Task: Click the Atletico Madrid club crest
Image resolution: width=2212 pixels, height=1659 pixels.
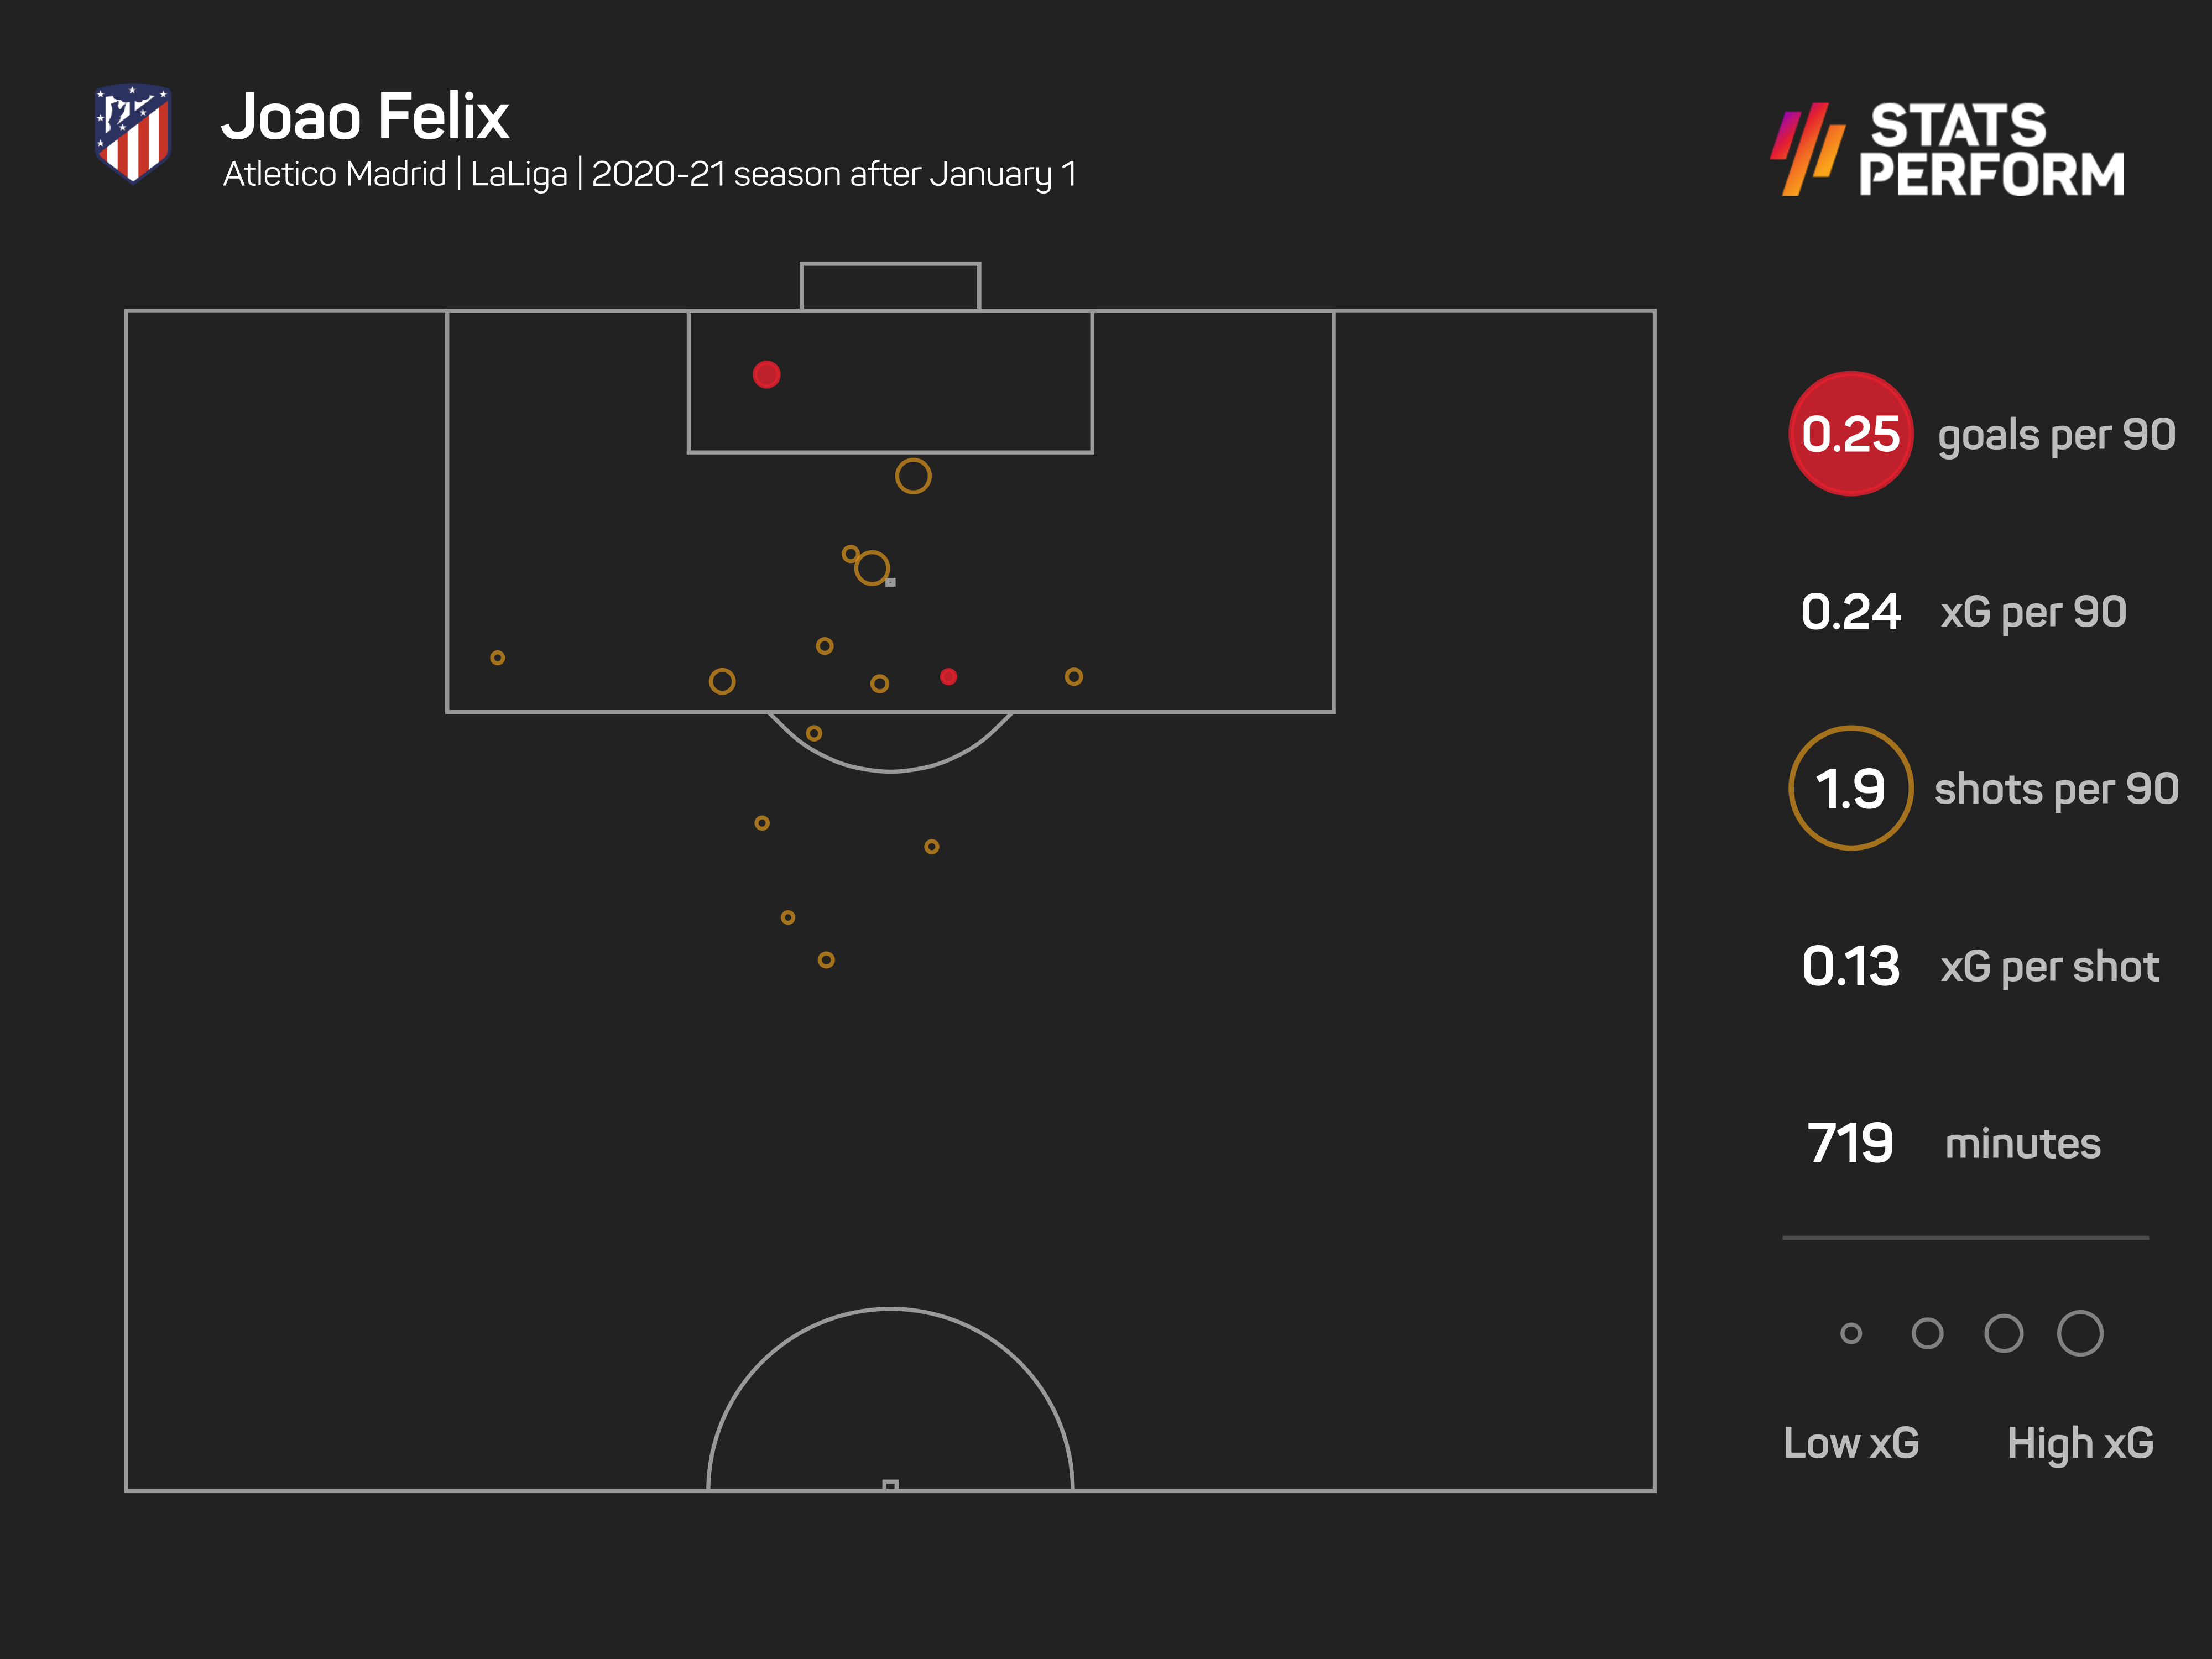Action: coord(133,133)
